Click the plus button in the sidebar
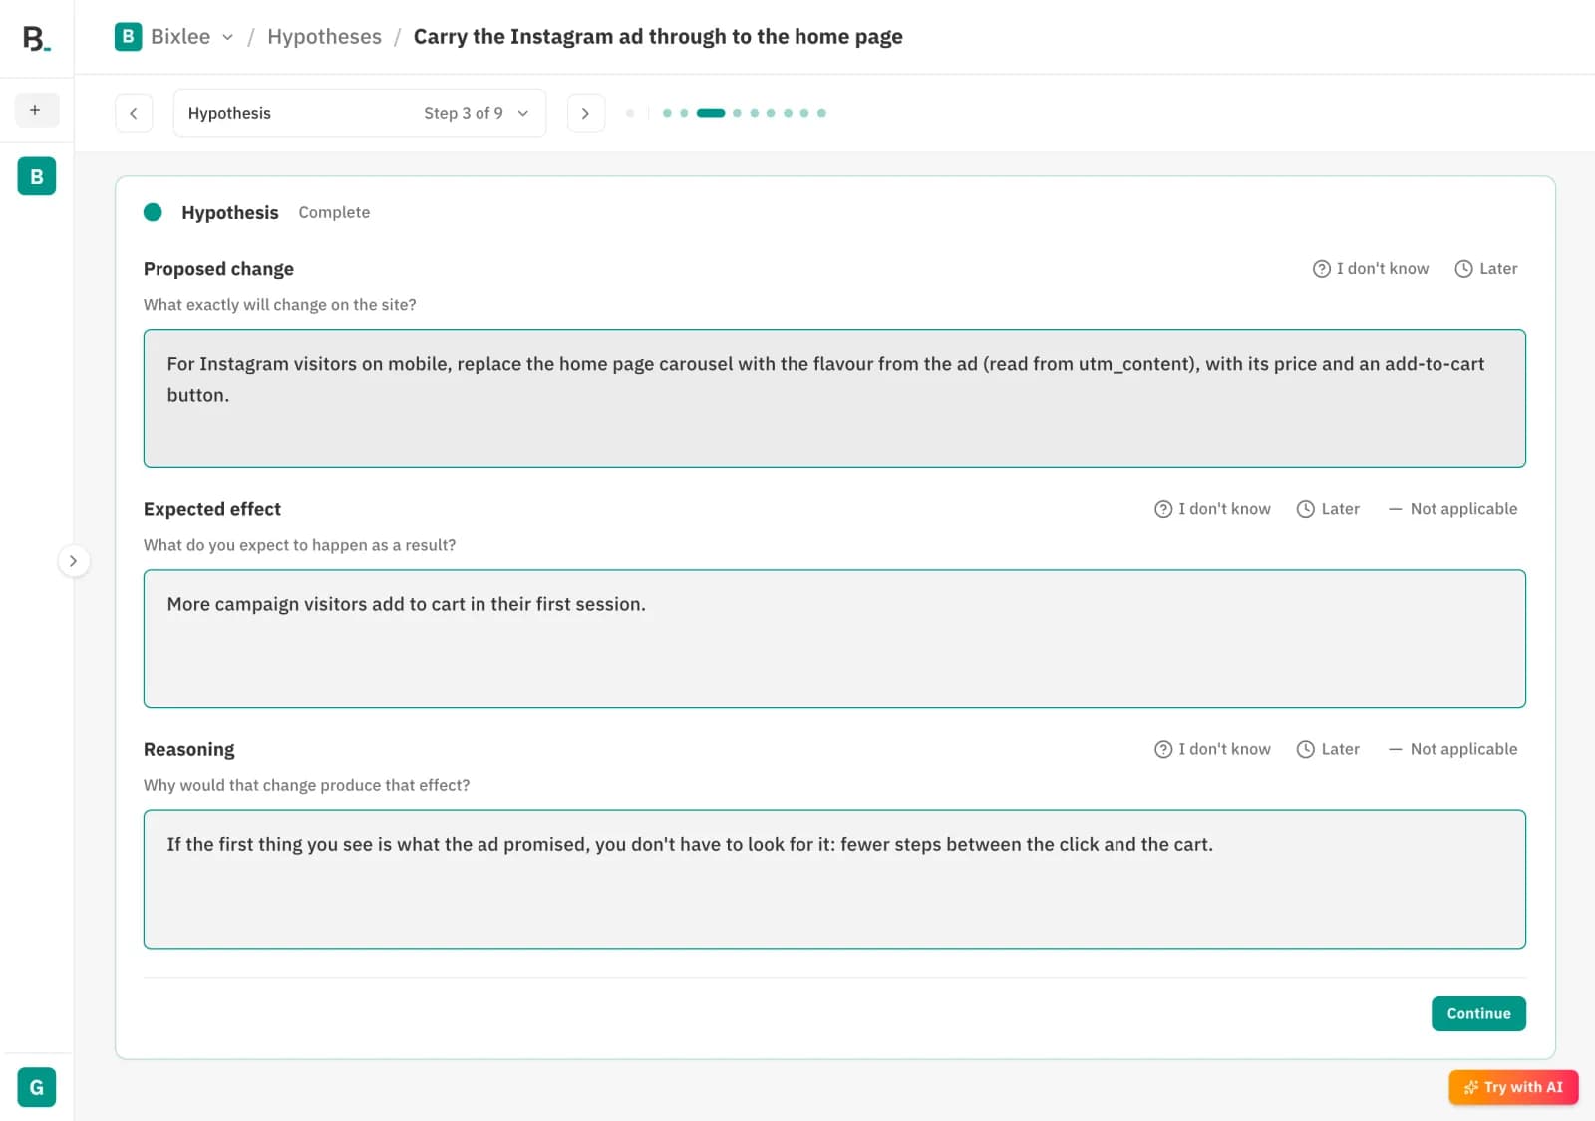This screenshot has width=1595, height=1121. (36, 110)
